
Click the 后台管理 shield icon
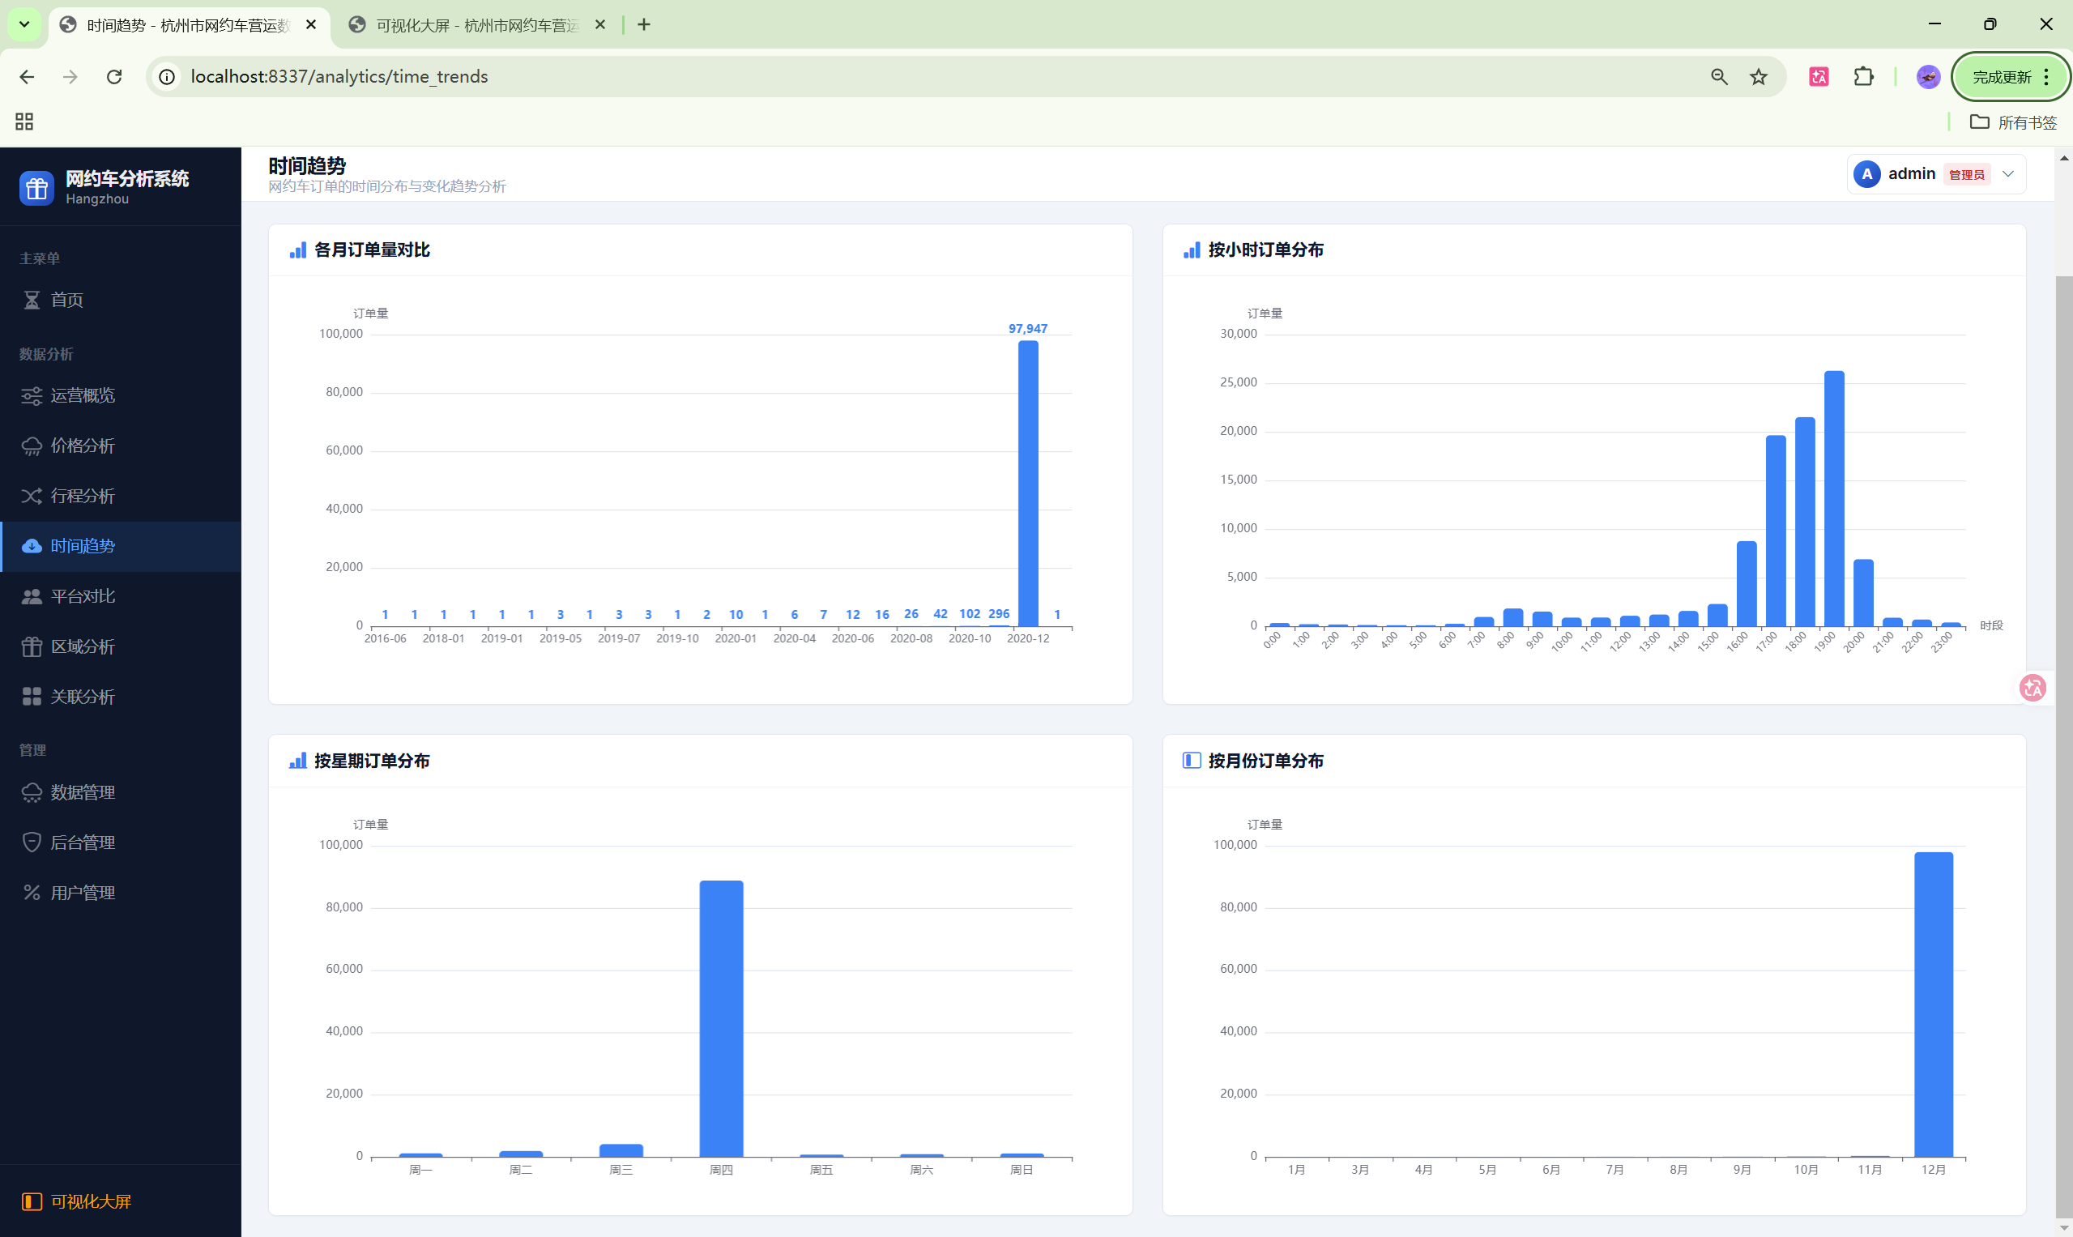pyautogui.click(x=32, y=842)
